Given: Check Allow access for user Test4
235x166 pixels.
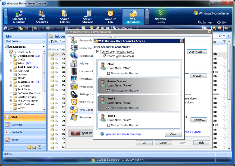Looking at the screenshot, I should point(108,125).
